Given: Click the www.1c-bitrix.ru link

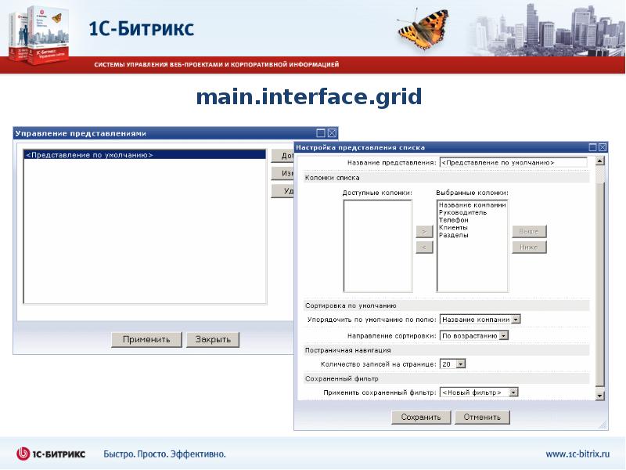Looking at the screenshot, I should (577, 454).
